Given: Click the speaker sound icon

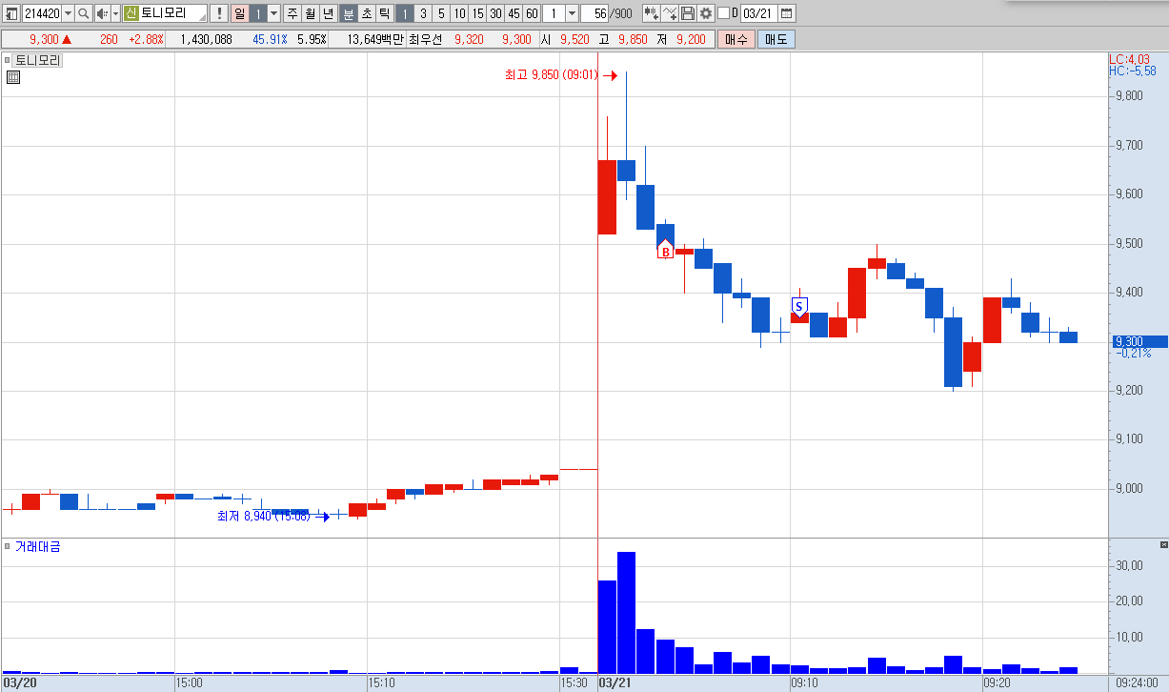Looking at the screenshot, I should pyautogui.click(x=102, y=13).
